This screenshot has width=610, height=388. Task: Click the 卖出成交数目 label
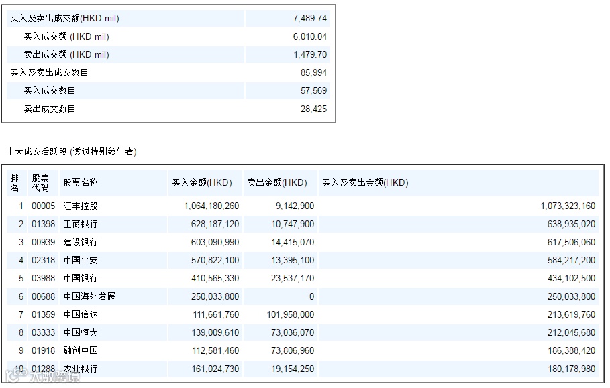[x=50, y=109]
